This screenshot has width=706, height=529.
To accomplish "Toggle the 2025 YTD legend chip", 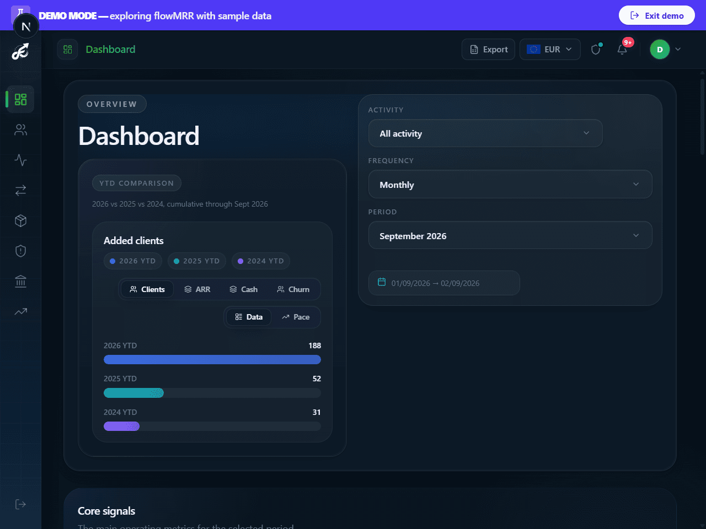I will pyautogui.click(x=197, y=261).
